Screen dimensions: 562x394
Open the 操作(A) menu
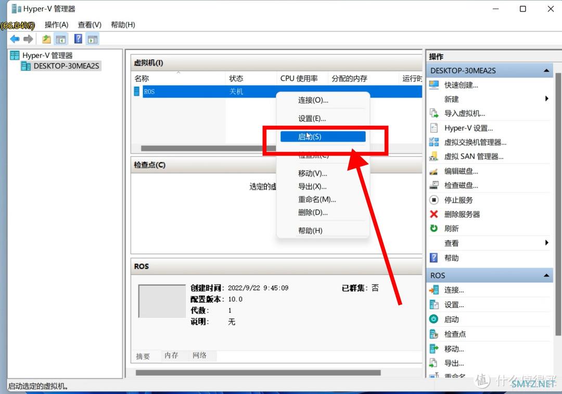[56, 25]
